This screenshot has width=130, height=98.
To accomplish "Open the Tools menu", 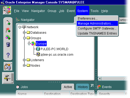I will [x=94, y=11].
